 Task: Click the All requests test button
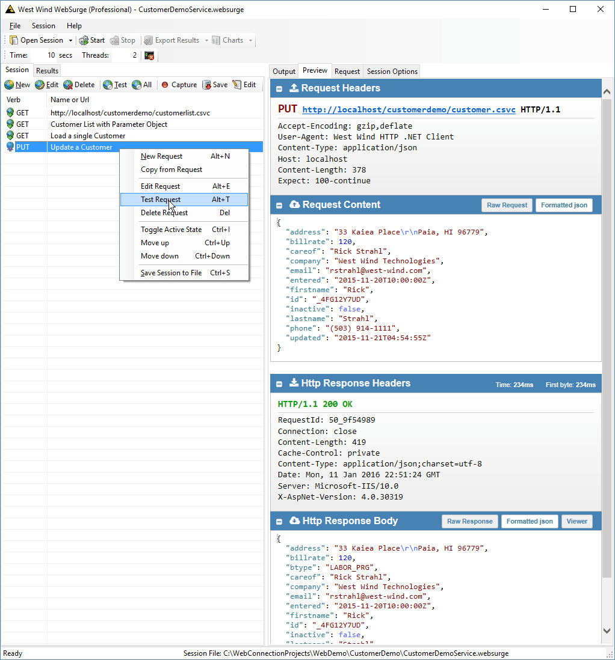click(x=141, y=85)
